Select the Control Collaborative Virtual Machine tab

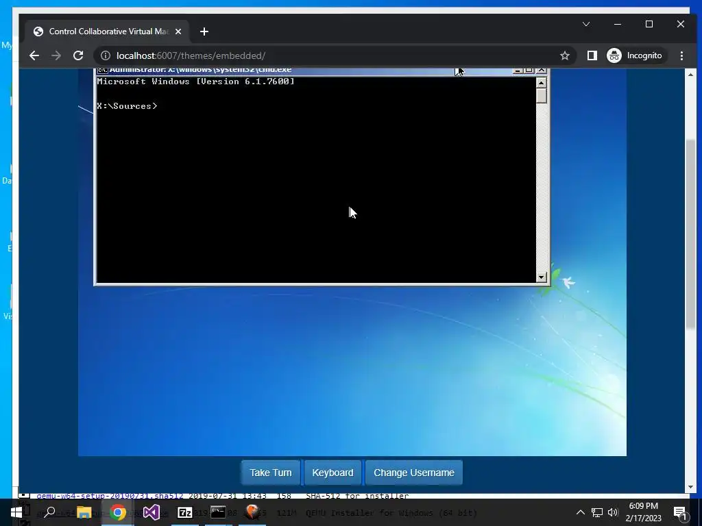click(108, 32)
